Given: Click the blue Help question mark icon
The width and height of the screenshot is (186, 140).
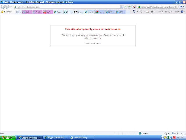Looking at the screenshot, I should pyautogui.click(x=182, y=12).
